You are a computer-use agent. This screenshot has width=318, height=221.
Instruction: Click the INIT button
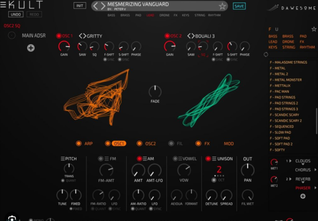pyautogui.click(x=81, y=6)
